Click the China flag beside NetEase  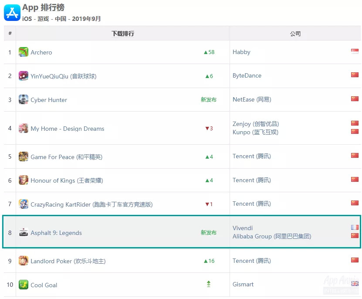[355, 99]
